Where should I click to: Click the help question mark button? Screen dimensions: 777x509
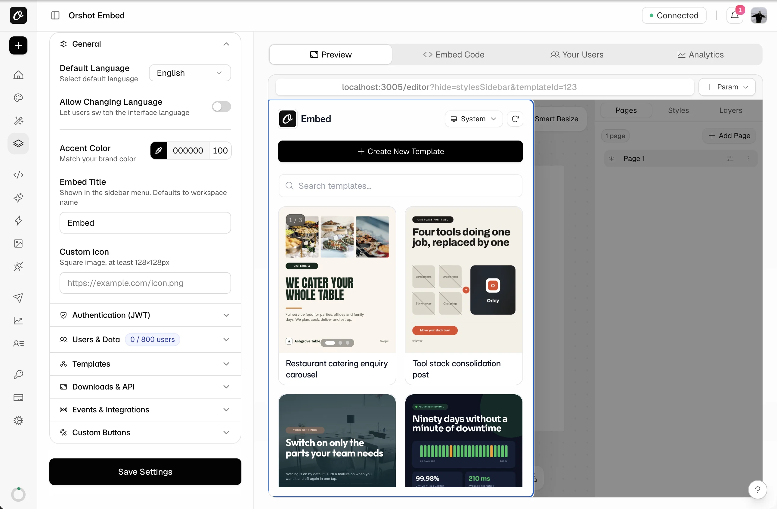757,490
